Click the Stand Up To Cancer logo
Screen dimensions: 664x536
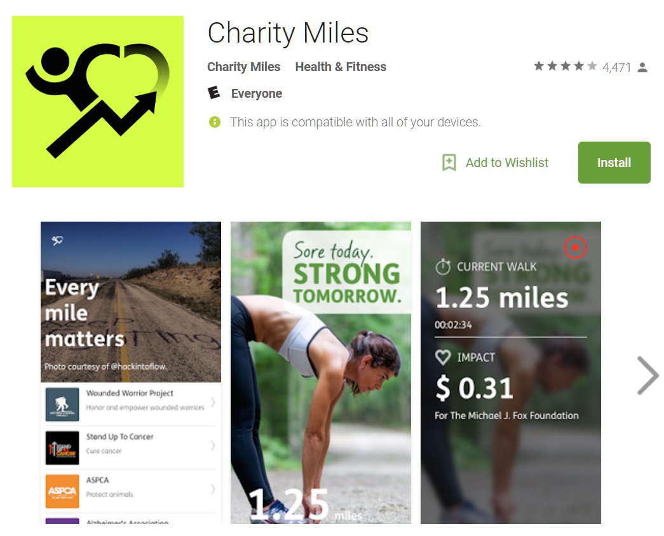point(62,448)
